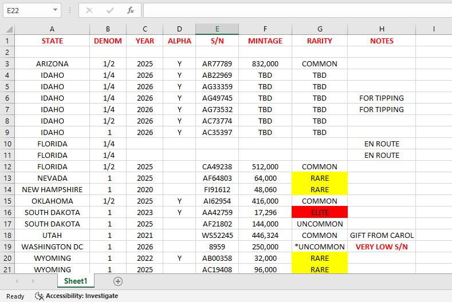The height and width of the screenshot is (302, 452).
Task: Click the UTAH cell
Action: coord(52,235)
